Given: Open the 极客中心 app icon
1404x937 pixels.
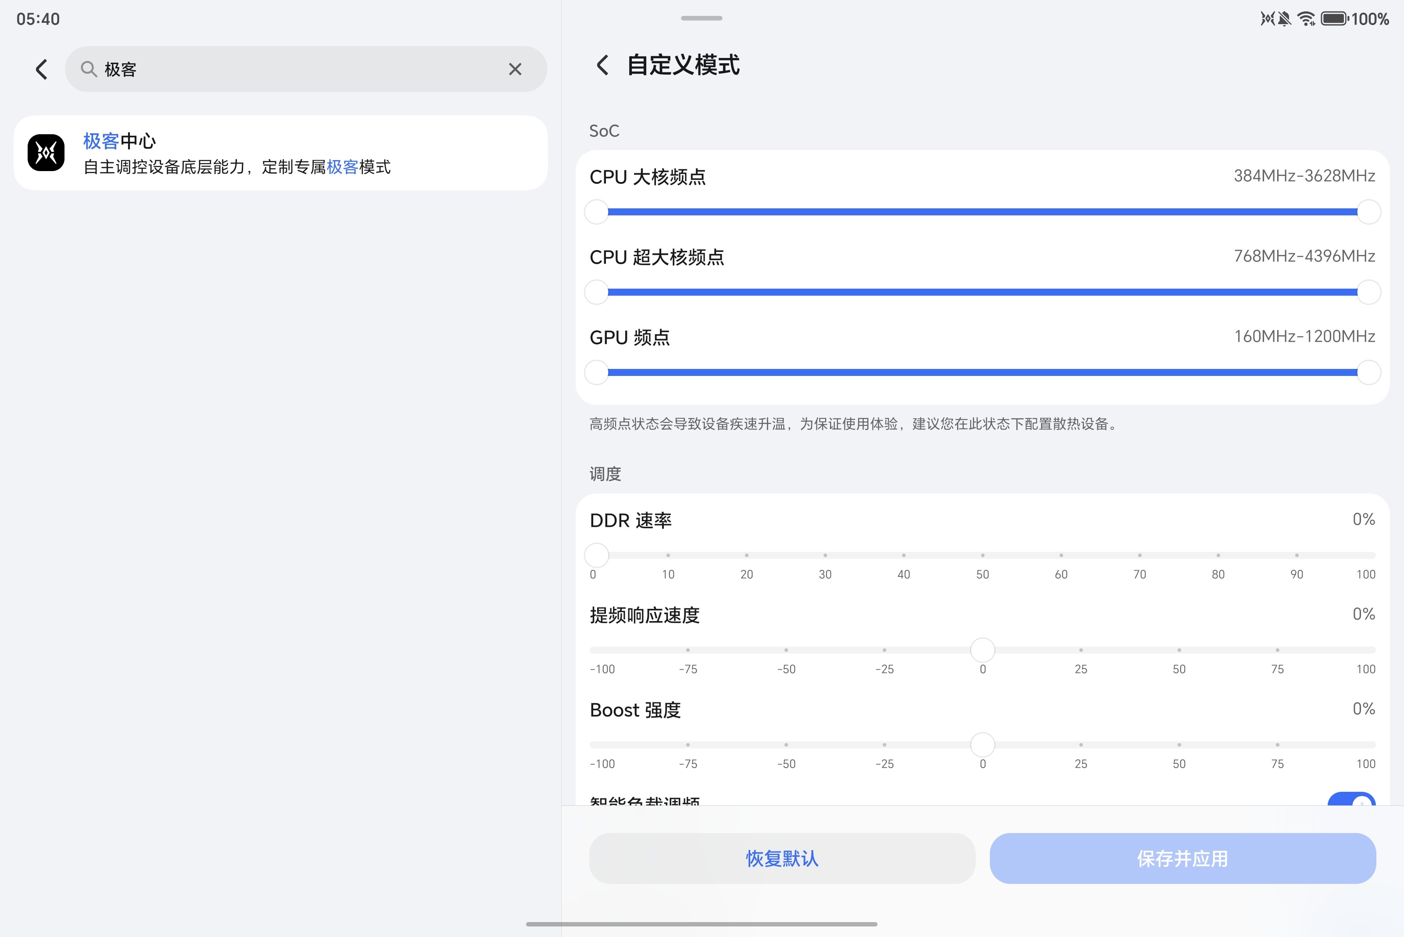Looking at the screenshot, I should (x=46, y=153).
